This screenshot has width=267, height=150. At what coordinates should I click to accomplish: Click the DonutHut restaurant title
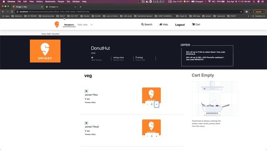(x=100, y=48)
